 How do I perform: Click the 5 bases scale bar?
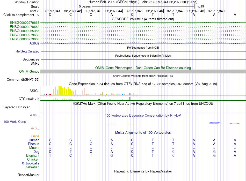tap(143, 6)
